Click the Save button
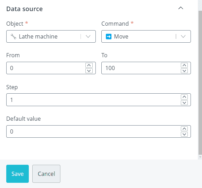The image size is (202, 188). pos(17,174)
